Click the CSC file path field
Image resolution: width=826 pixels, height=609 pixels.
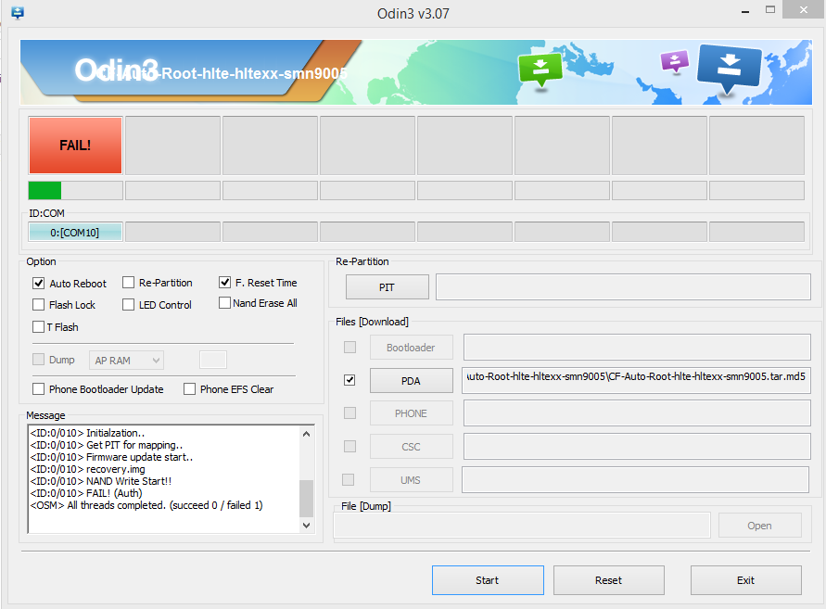pos(637,446)
